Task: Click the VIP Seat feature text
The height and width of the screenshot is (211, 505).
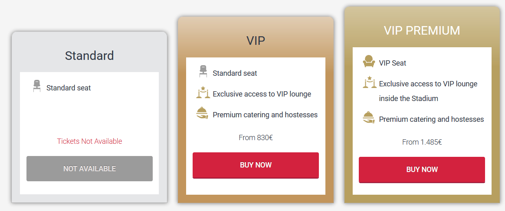Action: coord(393,63)
